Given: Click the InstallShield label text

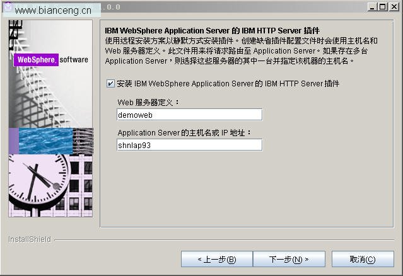Looking at the screenshot, I should coord(30,239).
